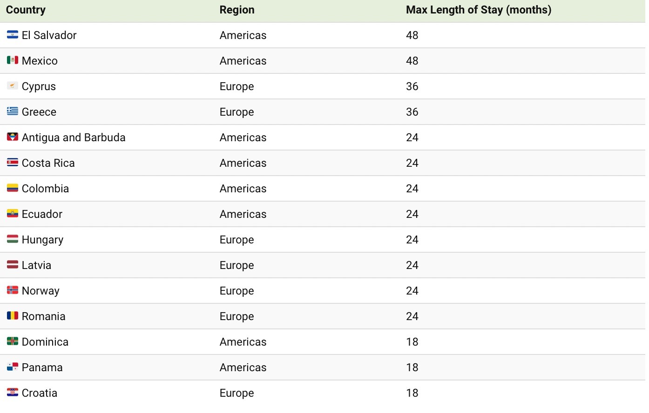This screenshot has width=649, height=413.
Task: Select El Salvador's 48 months value
Action: (412, 35)
